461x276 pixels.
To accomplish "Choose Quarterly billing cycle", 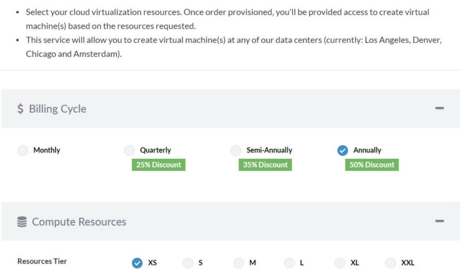I will click(x=129, y=150).
